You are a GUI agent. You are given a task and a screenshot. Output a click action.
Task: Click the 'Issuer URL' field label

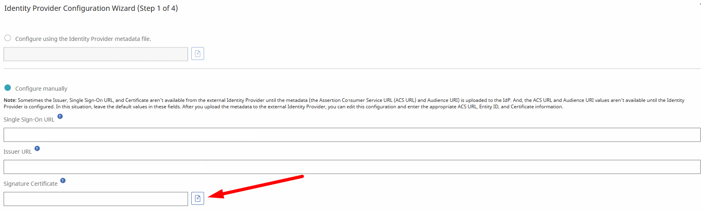click(18, 152)
